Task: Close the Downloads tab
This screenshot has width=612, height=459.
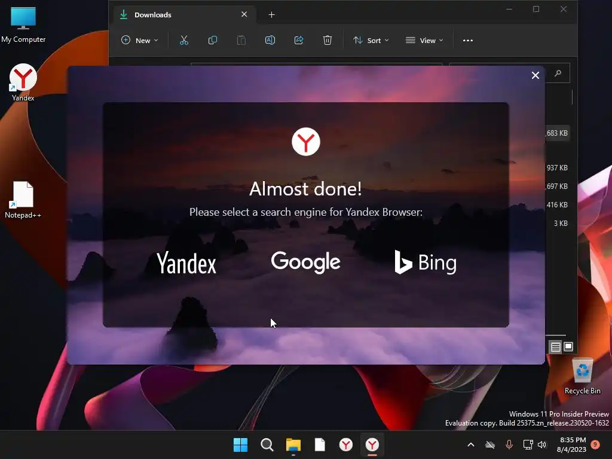Action: pyautogui.click(x=244, y=14)
